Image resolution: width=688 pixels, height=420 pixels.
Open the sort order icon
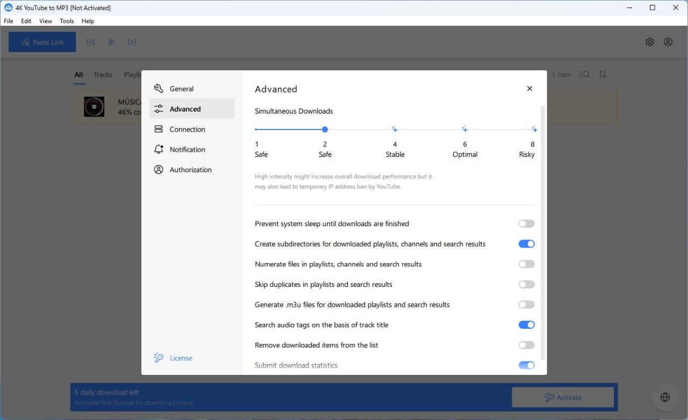click(x=603, y=75)
